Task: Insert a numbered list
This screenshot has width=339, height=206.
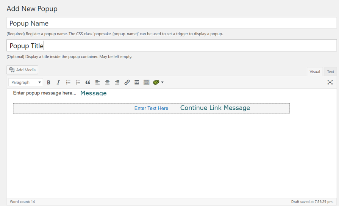Action: click(x=78, y=82)
